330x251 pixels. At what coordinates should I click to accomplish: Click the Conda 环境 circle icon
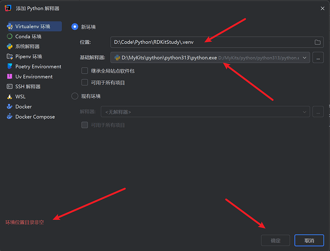[x=10, y=37]
